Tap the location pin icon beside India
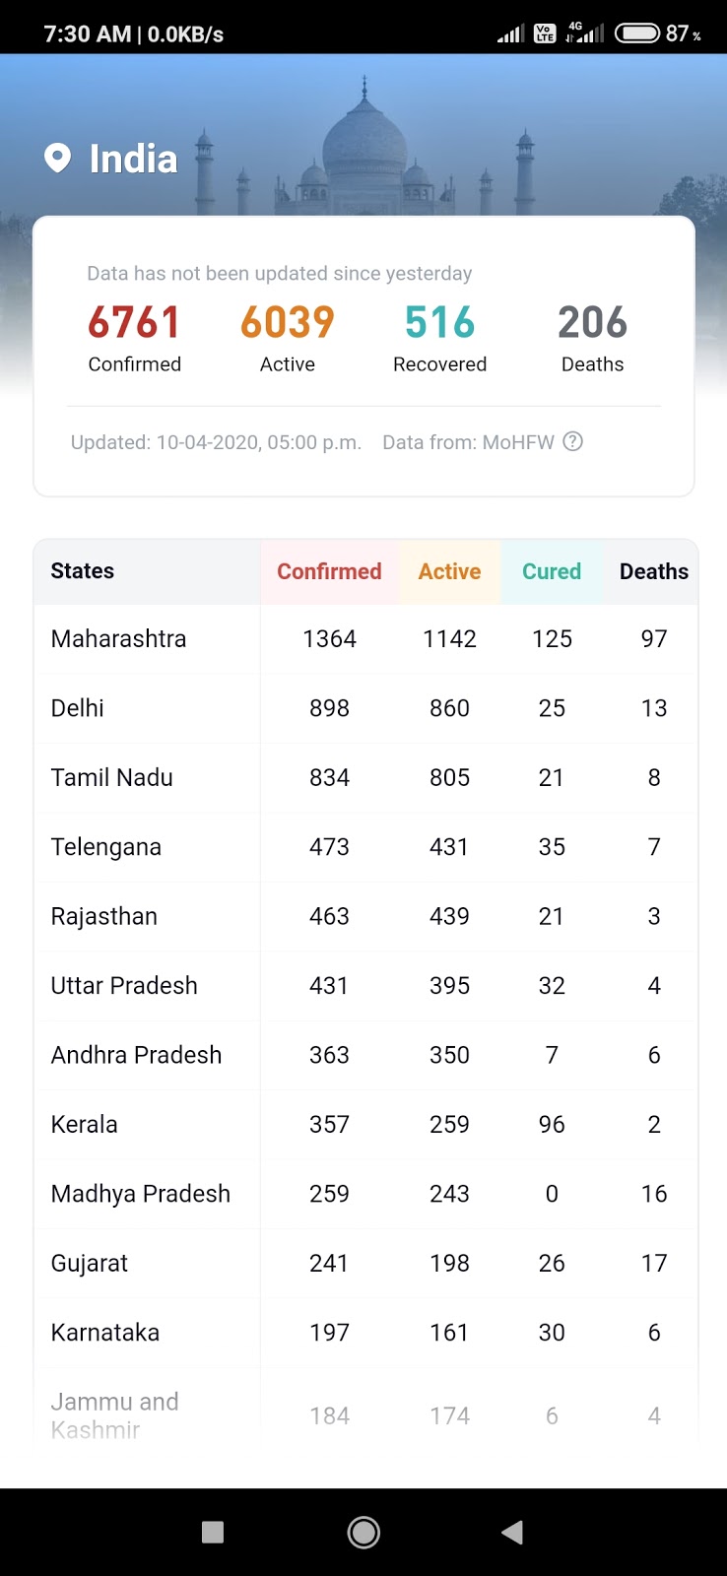 click(58, 158)
